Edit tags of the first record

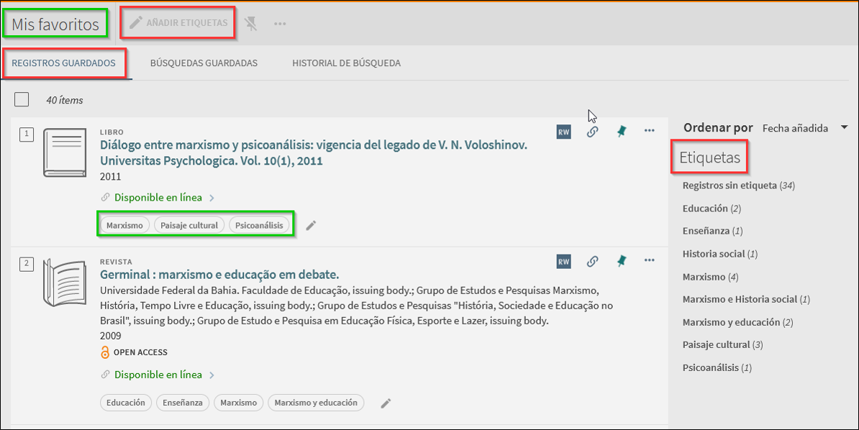[311, 226]
